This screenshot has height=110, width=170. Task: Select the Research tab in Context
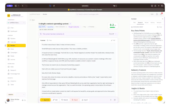pyautogui.click(x=140, y=23)
